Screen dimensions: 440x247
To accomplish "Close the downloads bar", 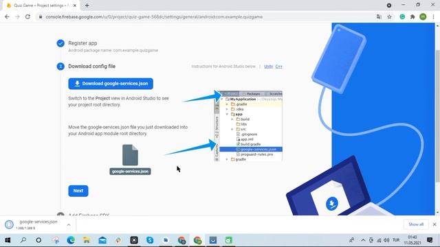I will 434,224.
